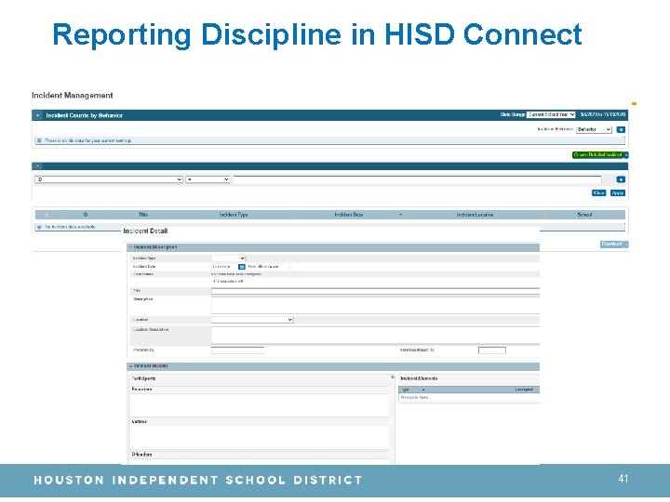Click the Location Description text area
This screenshot has width=670, height=502.
tap(375, 336)
